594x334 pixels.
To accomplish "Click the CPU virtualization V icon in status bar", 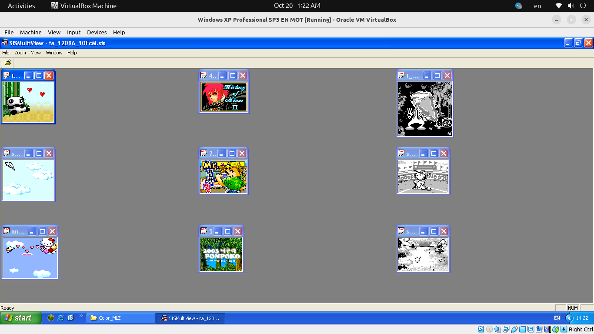I will pyautogui.click(x=547, y=329).
